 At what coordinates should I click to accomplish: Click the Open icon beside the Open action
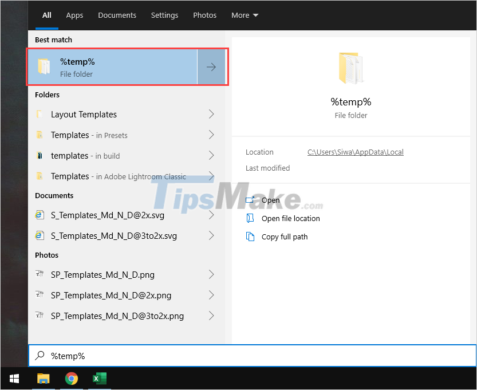(x=250, y=200)
